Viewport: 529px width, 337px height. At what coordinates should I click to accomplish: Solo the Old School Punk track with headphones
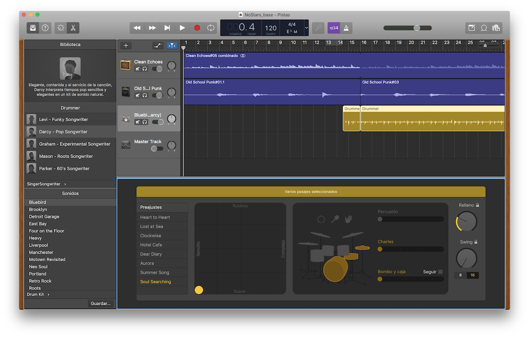pos(145,96)
